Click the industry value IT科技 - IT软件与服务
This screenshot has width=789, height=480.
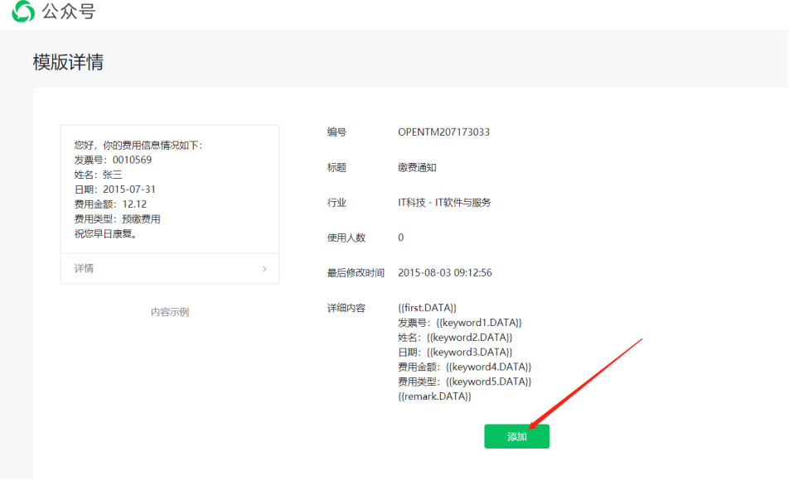[x=444, y=203]
